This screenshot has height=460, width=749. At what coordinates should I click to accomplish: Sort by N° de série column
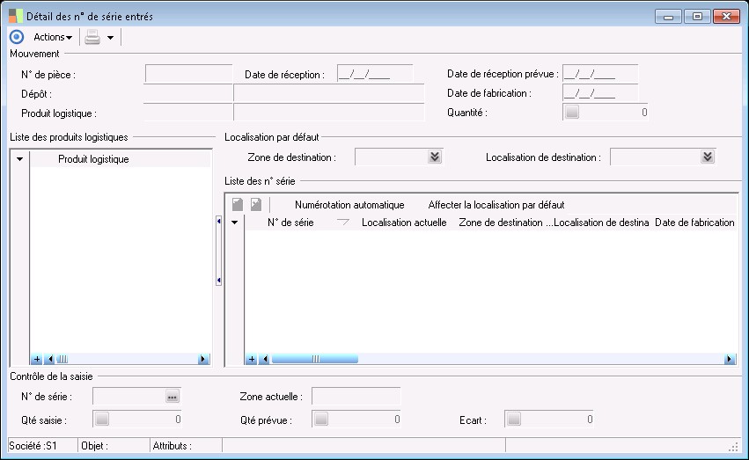pos(290,223)
